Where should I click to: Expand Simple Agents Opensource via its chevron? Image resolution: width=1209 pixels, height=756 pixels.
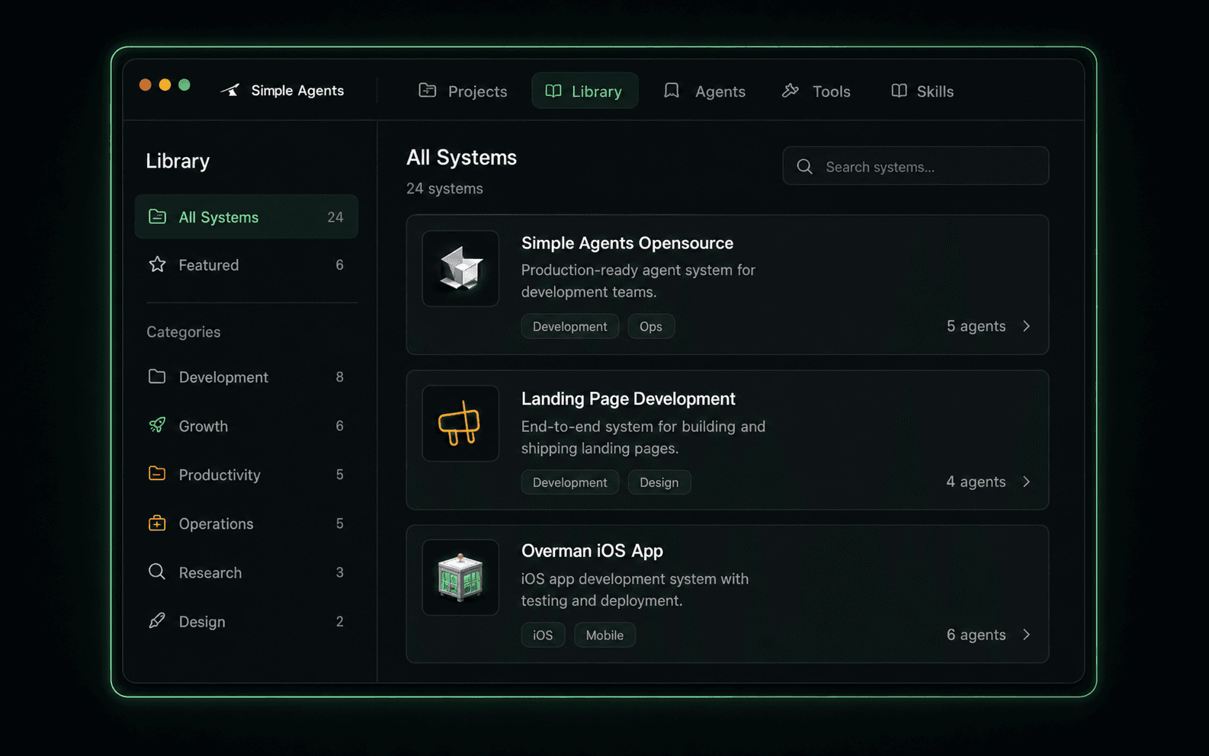click(1027, 326)
